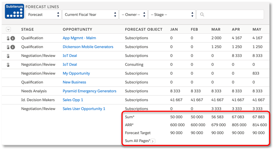Open Sales Opp 1 link

tap(73, 100)
